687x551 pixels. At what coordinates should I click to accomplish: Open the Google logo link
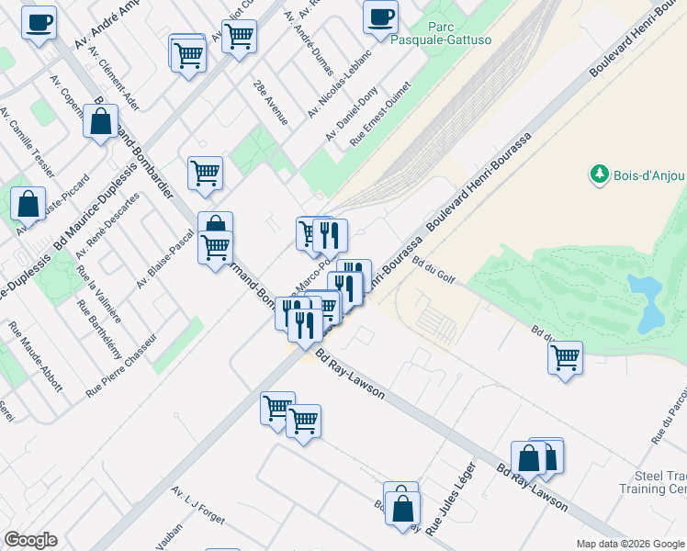coord(30,540)
